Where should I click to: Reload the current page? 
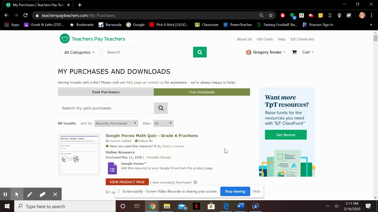point(25,15)
